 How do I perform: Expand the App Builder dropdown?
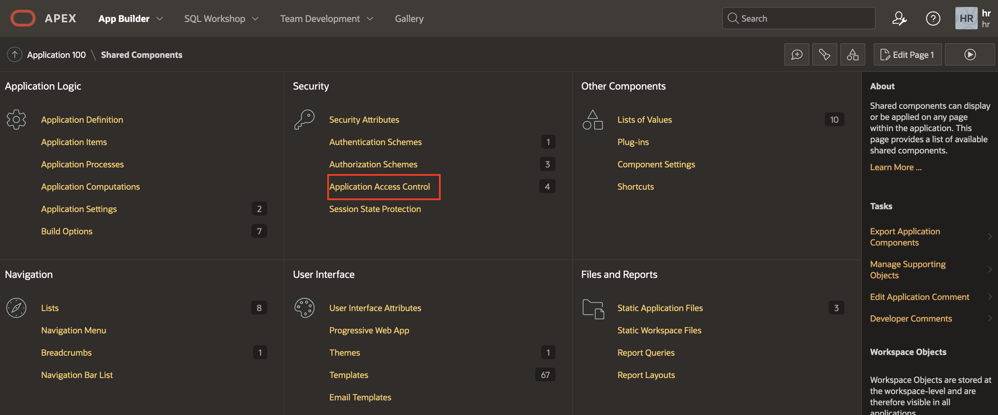130,18
